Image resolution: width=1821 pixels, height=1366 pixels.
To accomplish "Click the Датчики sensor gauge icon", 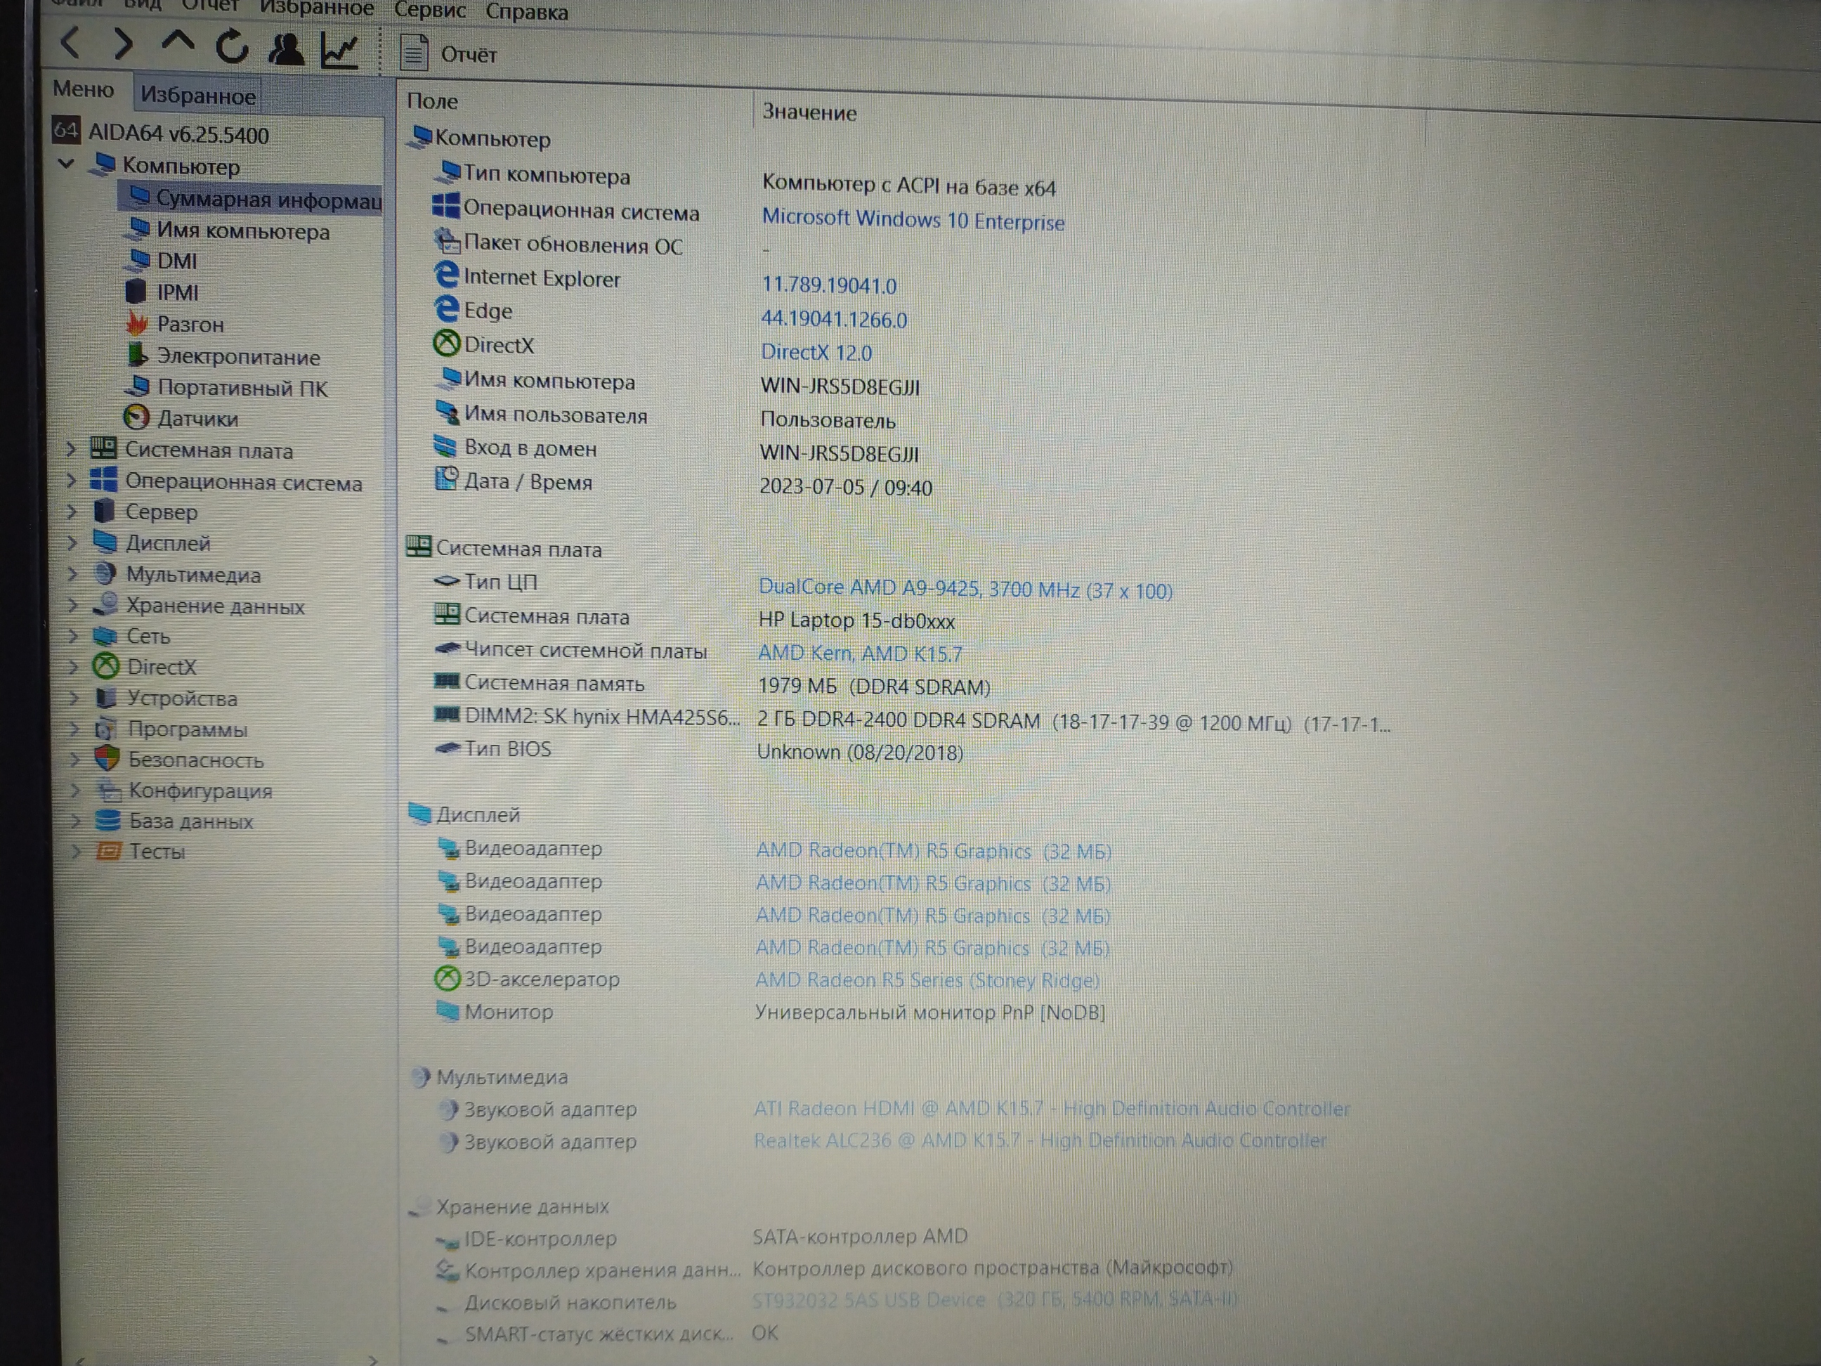I will (x=137, y=417).
